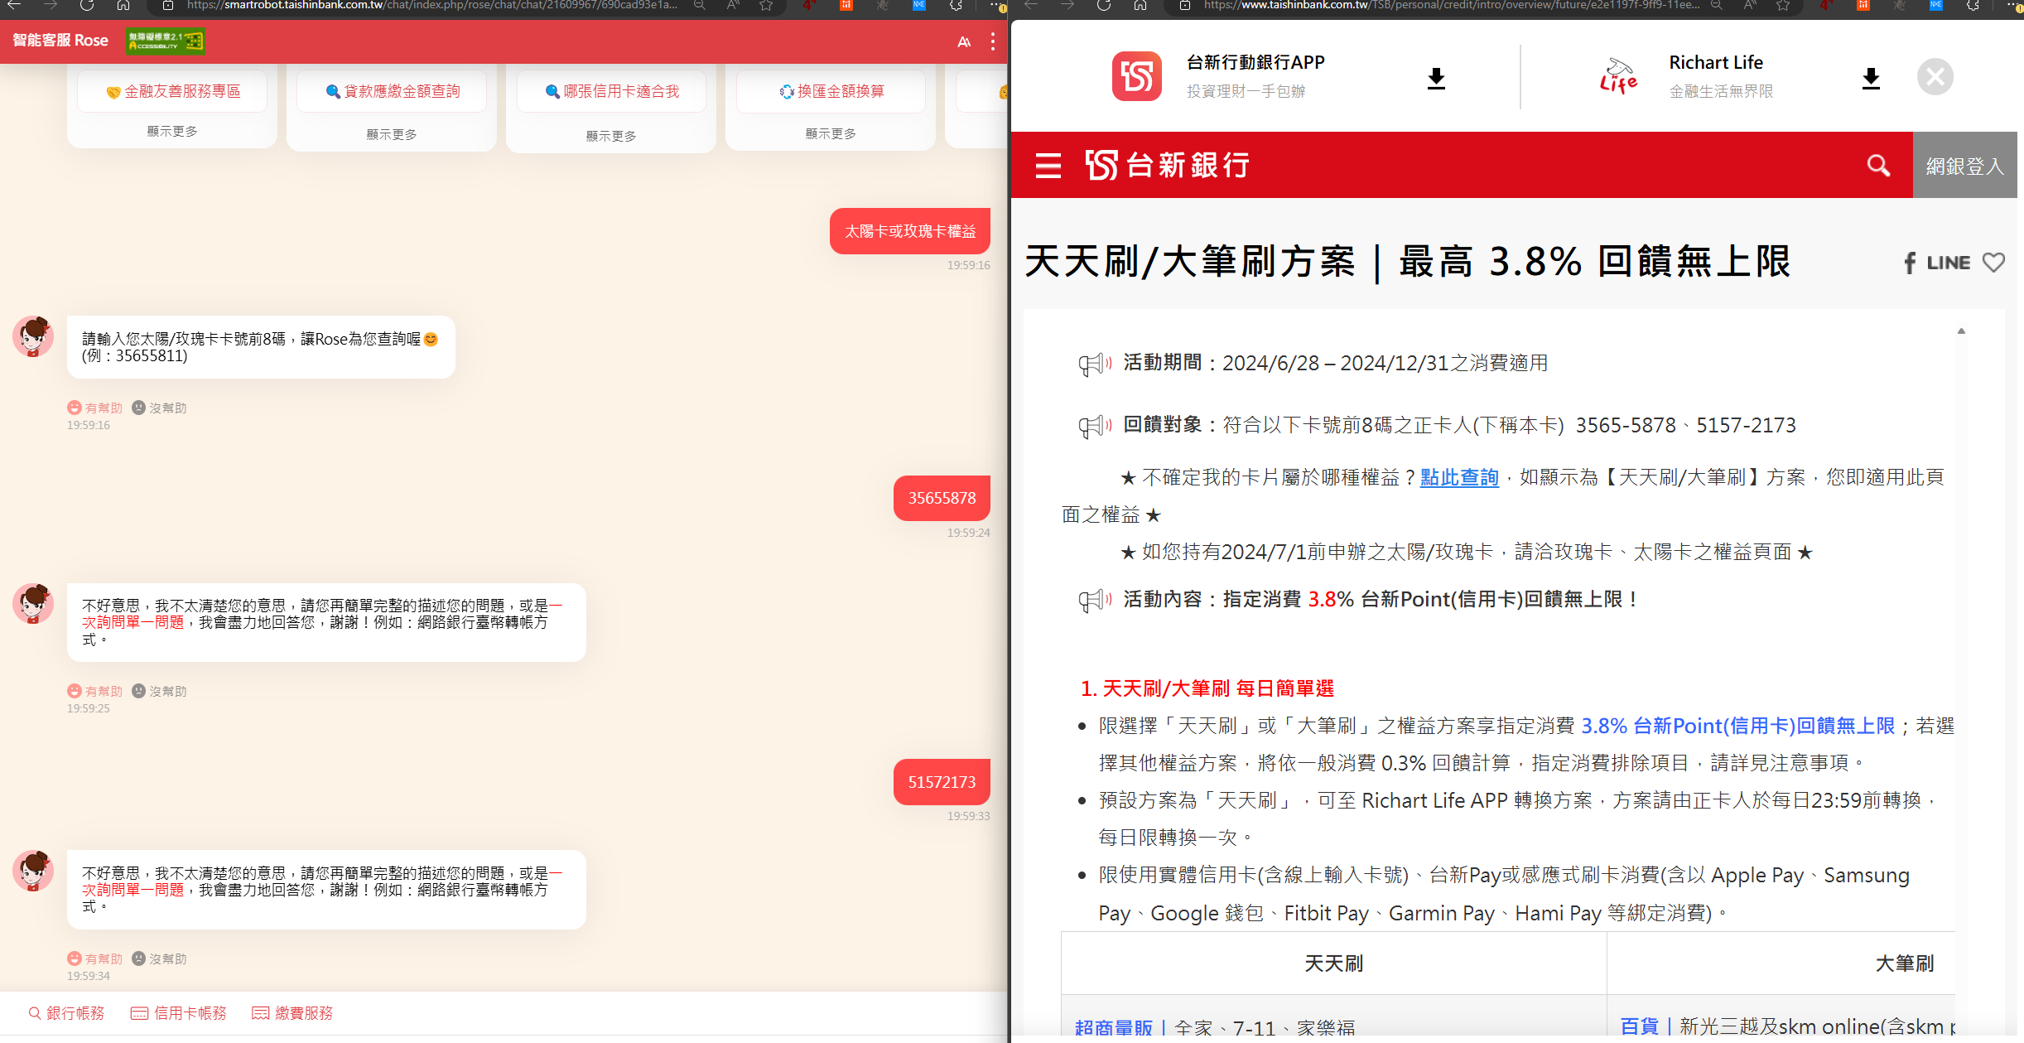This screenshot has height=1043, width=2024.
Task: Download the Richart Life app
Action: pyautogui.click(x=1871, y=79)
